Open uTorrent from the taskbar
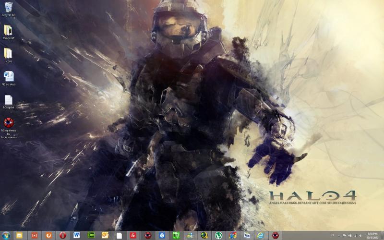 (x=218, y=236)
